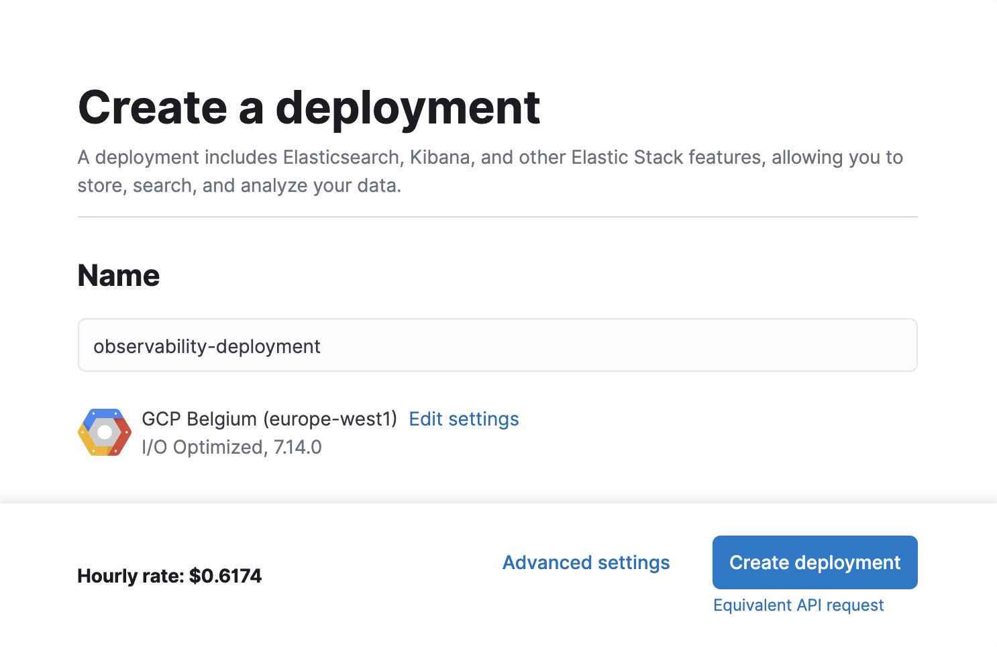Click the divider line under the description
Viewport: 997px width, 647px height.
497,217
